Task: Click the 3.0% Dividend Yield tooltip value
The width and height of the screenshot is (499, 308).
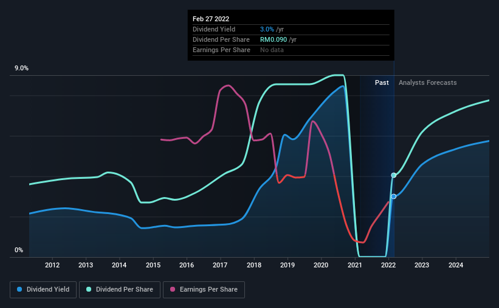Action: (x=266, y=29)
